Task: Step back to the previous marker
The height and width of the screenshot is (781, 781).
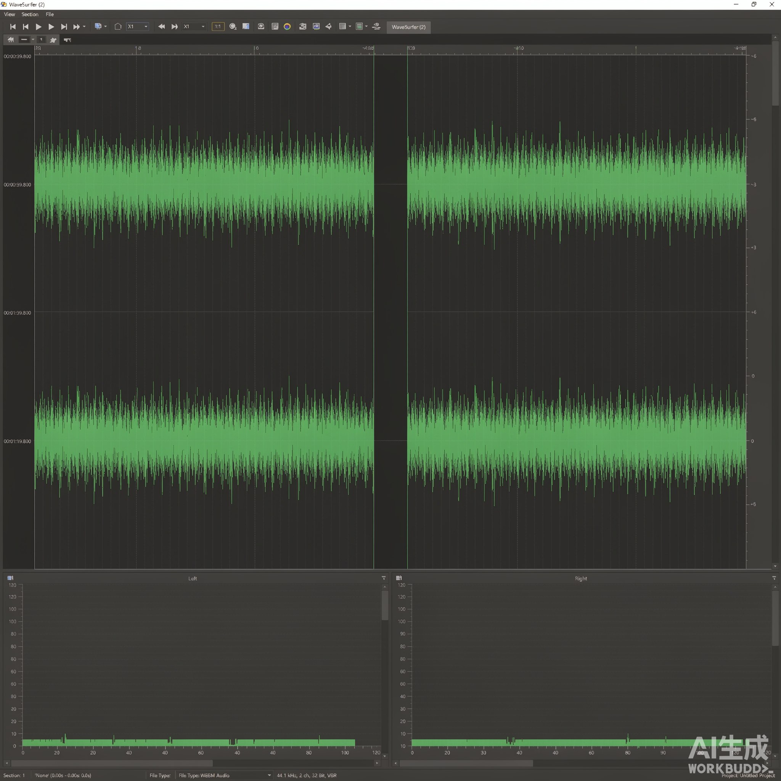Action: click(26, 27)
